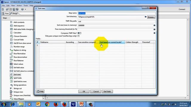Select the Row flattener step
Screen dimensions: 191x107
point(19,61)
